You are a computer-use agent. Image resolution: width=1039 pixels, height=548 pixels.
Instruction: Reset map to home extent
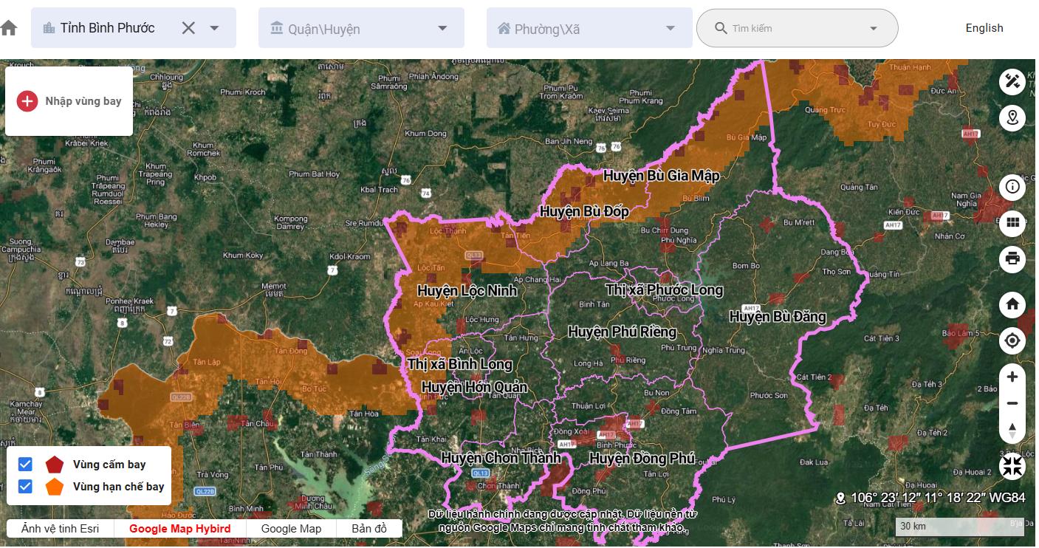click(1012, 304)
